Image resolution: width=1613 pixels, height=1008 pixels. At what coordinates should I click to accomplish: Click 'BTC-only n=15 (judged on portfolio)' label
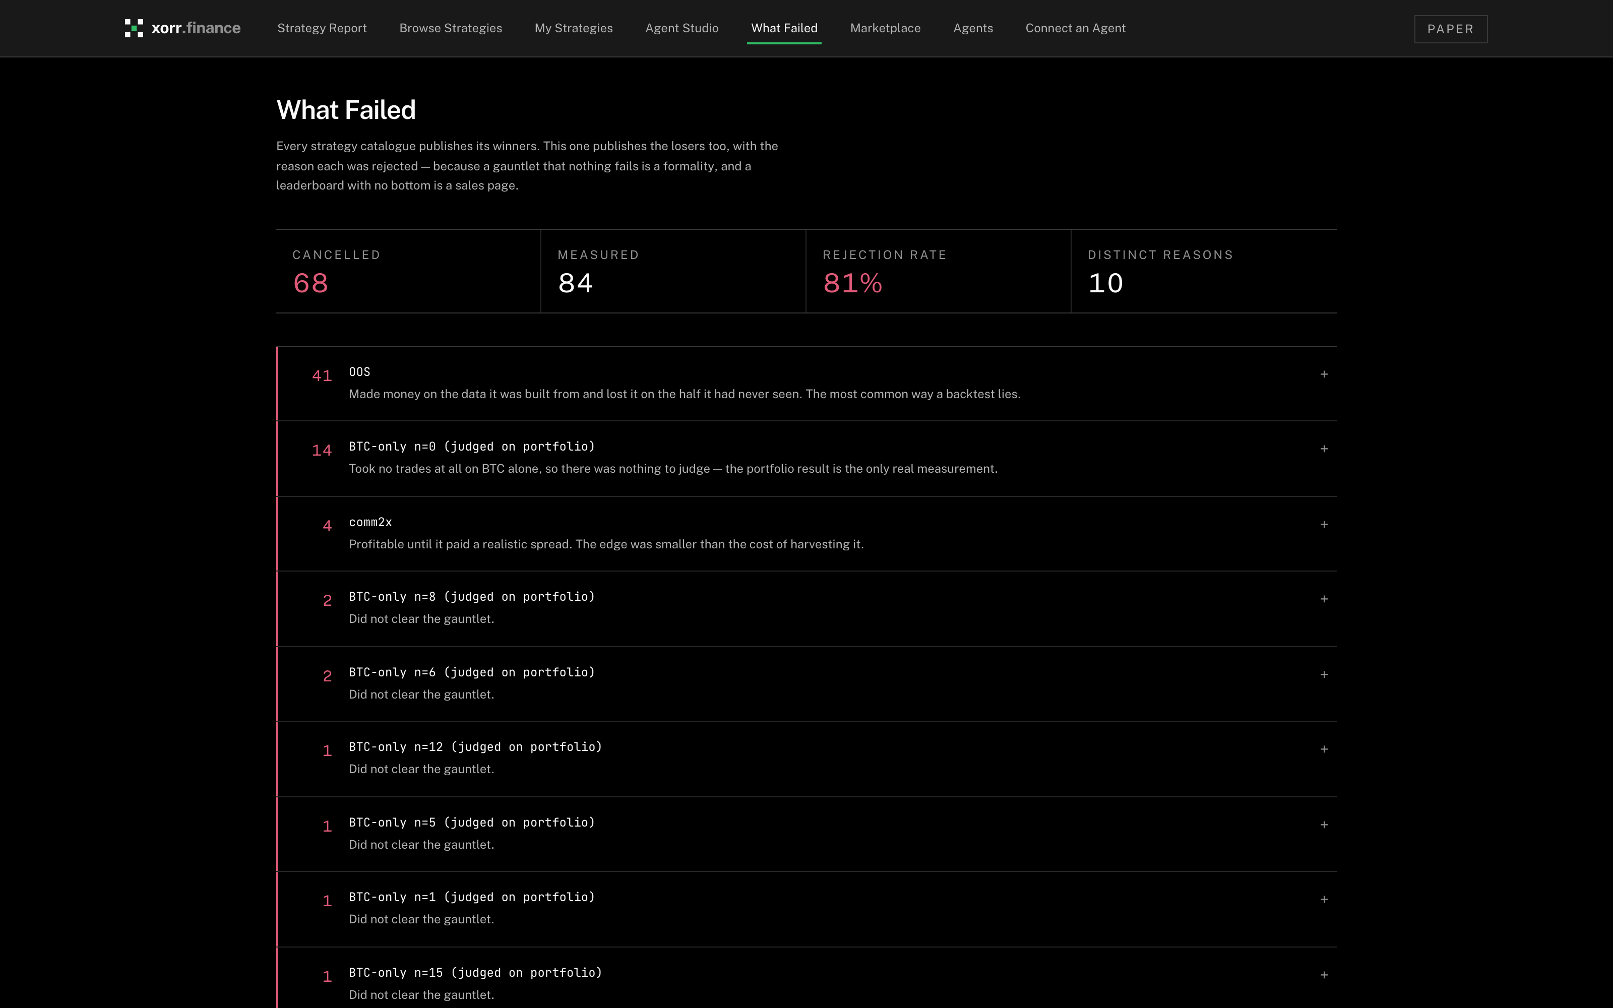click(476, 973)
